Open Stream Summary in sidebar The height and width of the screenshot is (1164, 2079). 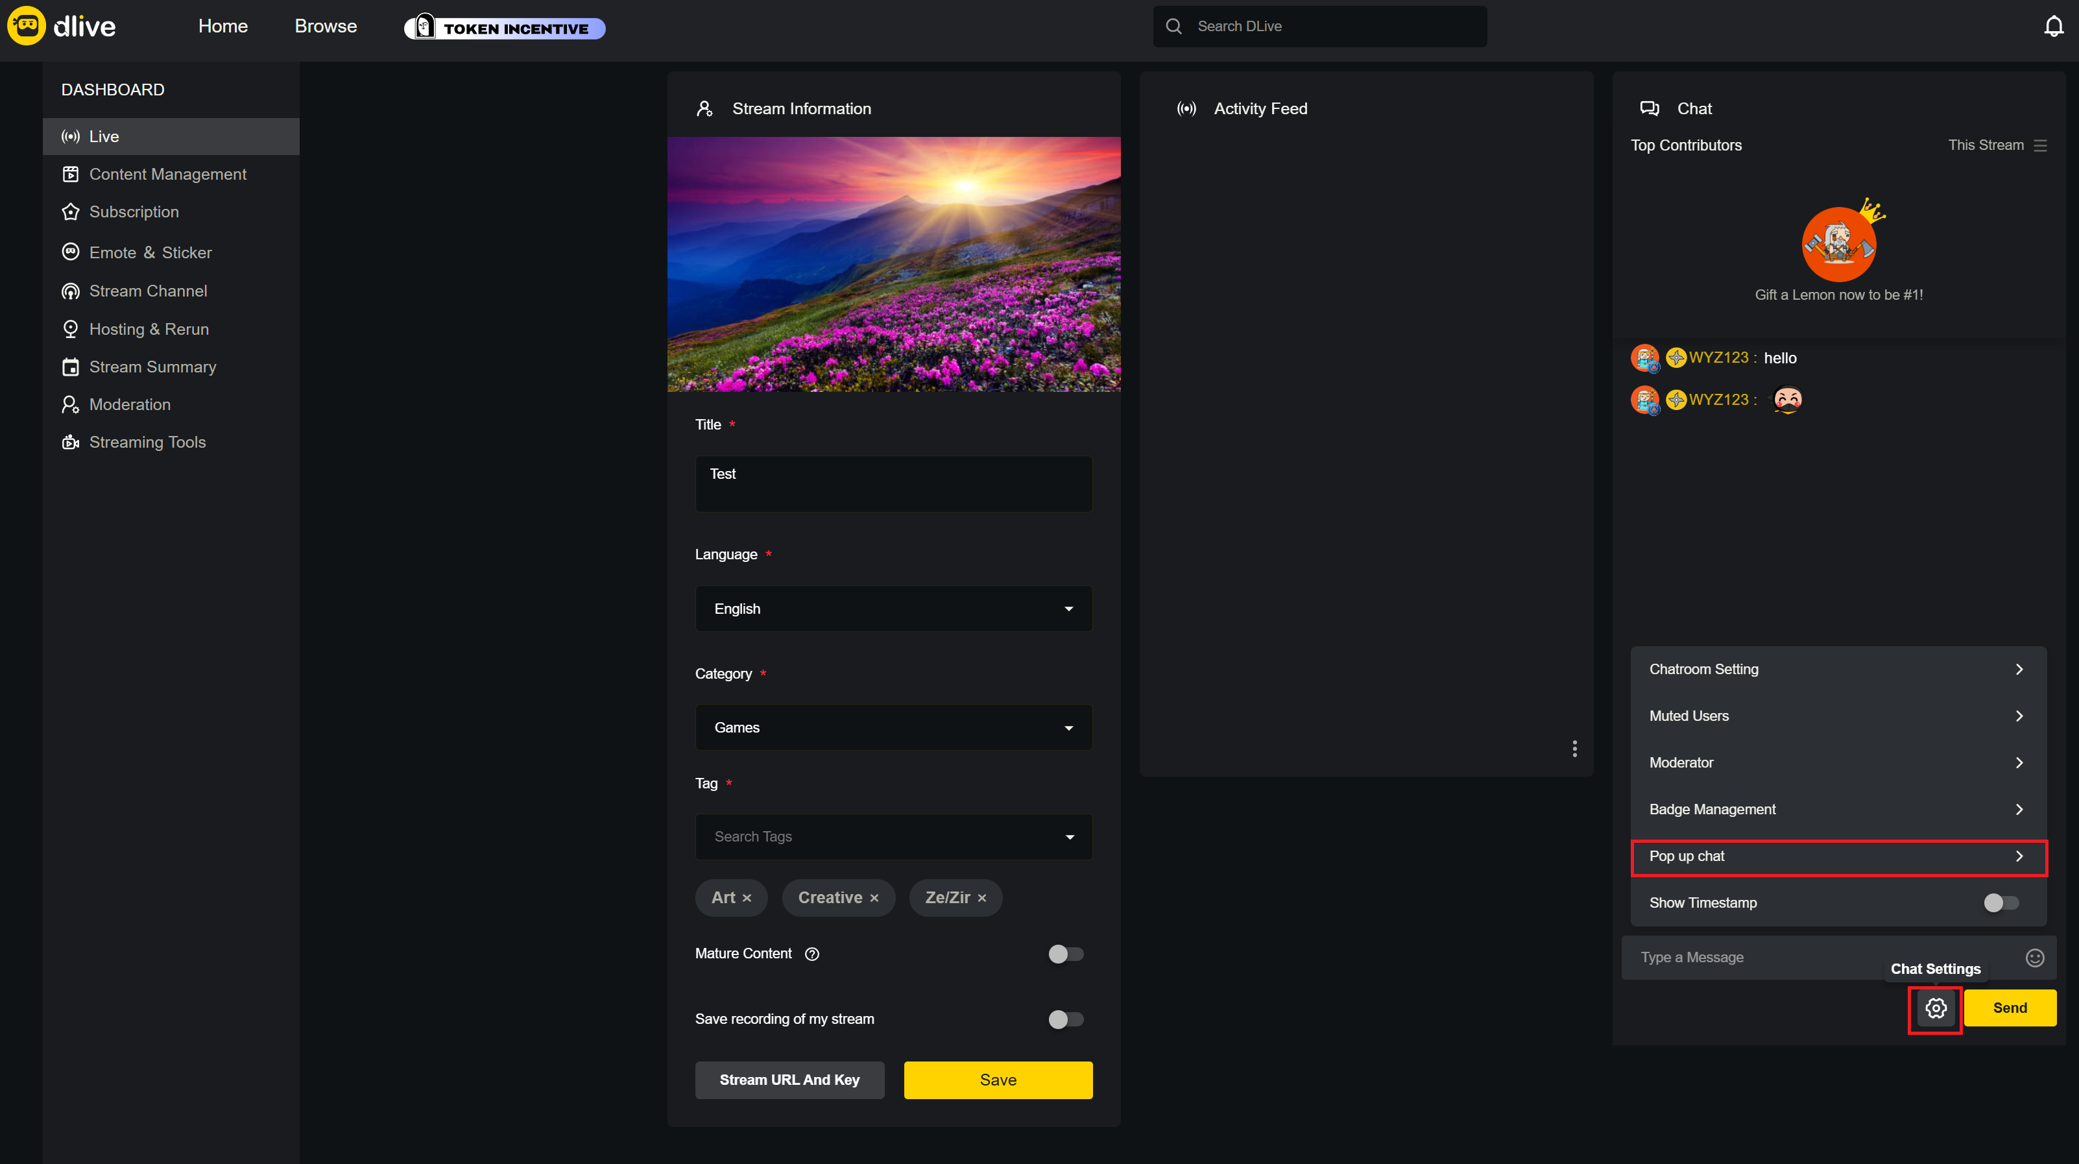click(152, 367)
